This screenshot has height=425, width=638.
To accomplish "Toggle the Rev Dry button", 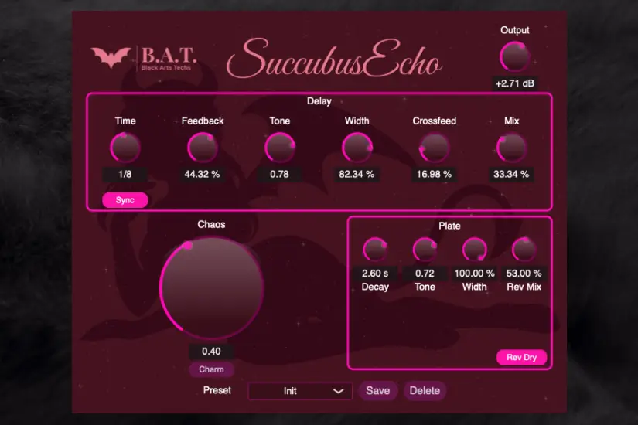I will [x=522, y=358].
